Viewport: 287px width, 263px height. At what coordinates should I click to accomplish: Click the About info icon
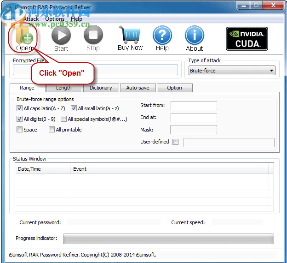[x=195, y=35]
